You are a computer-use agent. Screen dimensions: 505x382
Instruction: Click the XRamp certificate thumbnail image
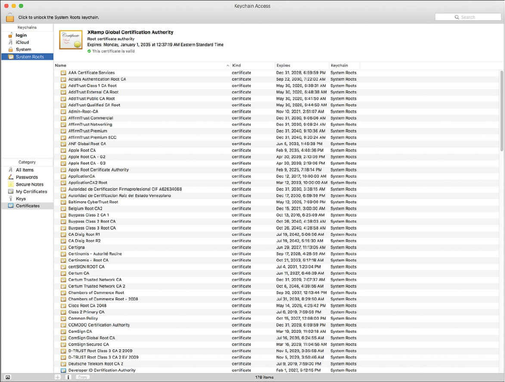(x=71, y=40)
